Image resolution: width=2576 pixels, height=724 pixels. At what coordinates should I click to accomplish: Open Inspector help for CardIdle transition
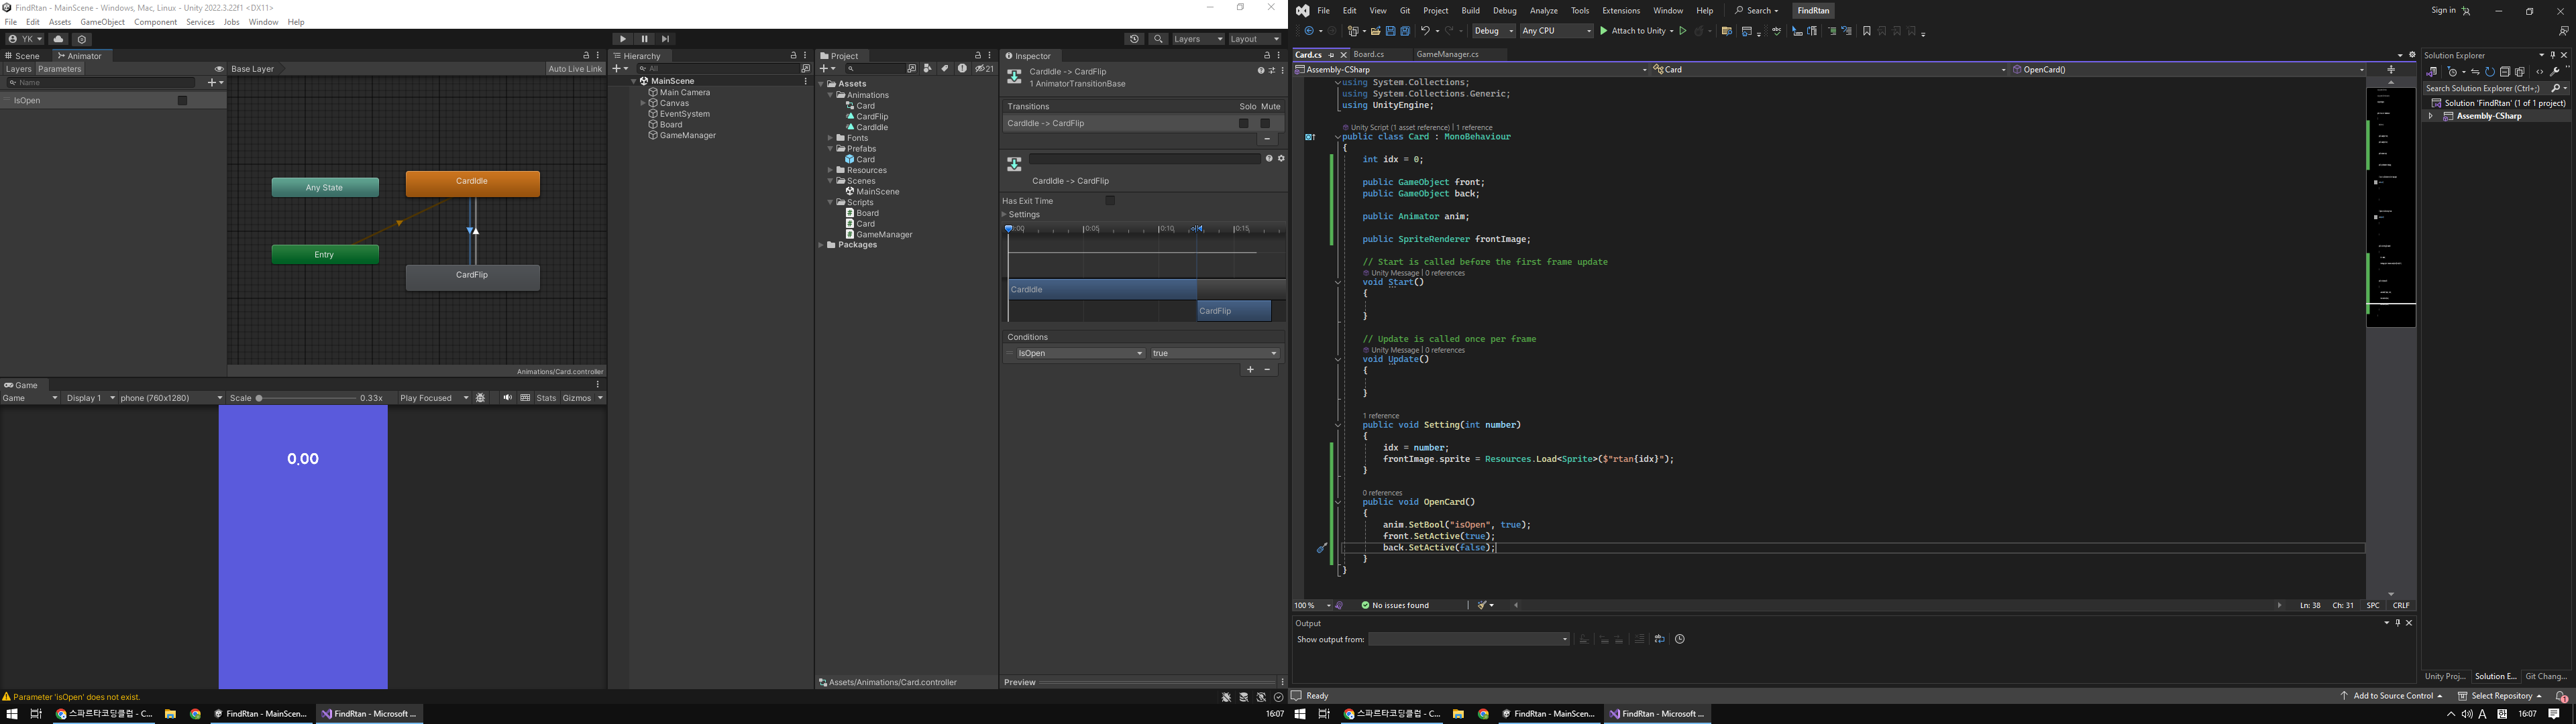click(1260, 71)
